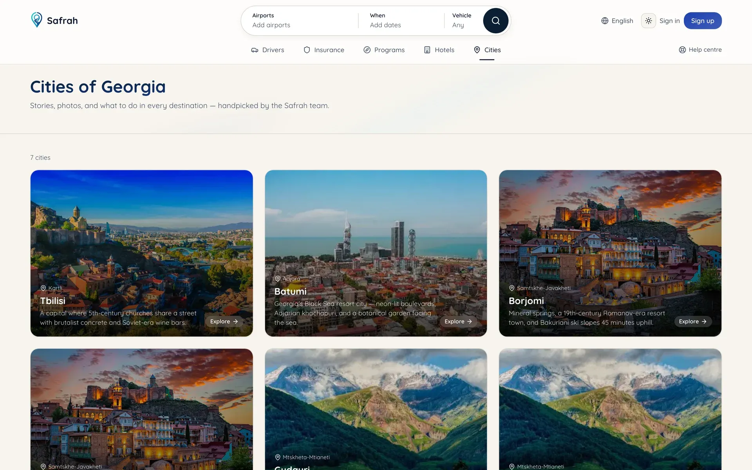Click the pin icon on Borjomi card region
The height and width of the screenshot is (470, 752).
(x=512, y=288)
